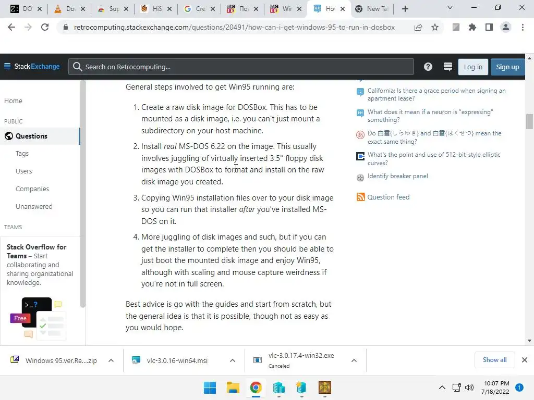Click the Log in button

[473, 67]
